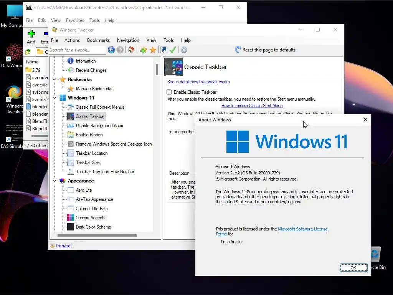Open the My Computer desktop icon
Image resolution: width=393 pixels, height=295 pixels.
pyautogui.click(x=15, y=12)
